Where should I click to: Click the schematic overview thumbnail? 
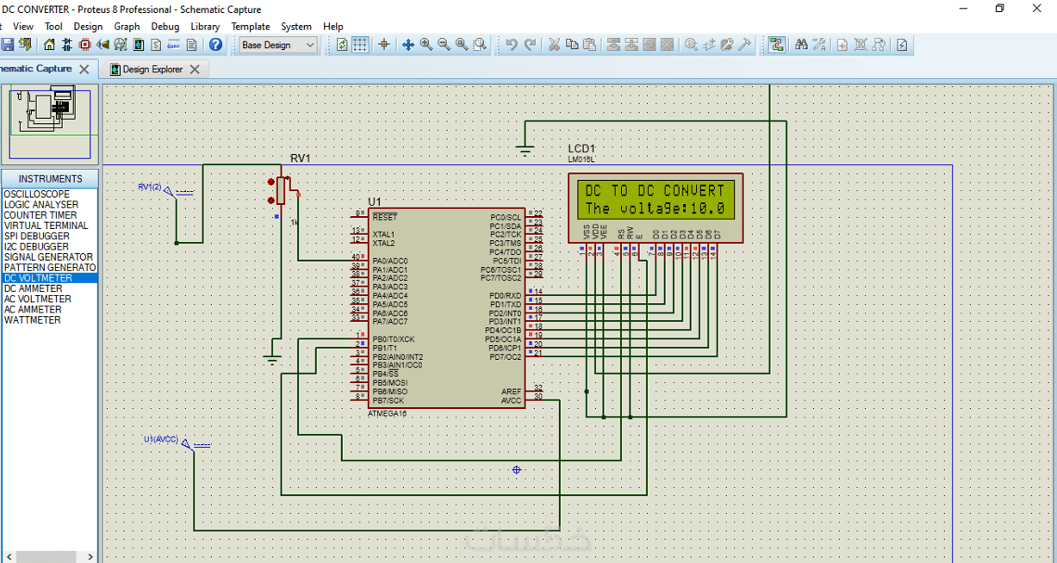pyautogui.click(x=50, y=123)
